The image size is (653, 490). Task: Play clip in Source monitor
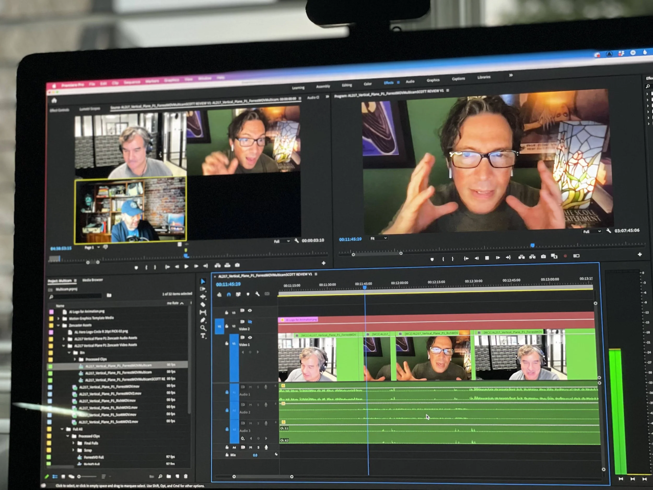click(x=186, y=266)
